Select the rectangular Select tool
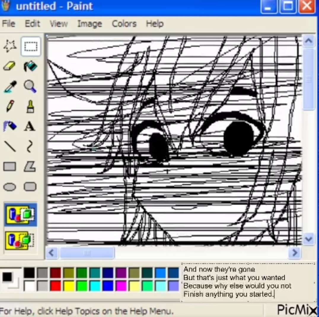This screenshot has height=317, width=319. [31, 46]
